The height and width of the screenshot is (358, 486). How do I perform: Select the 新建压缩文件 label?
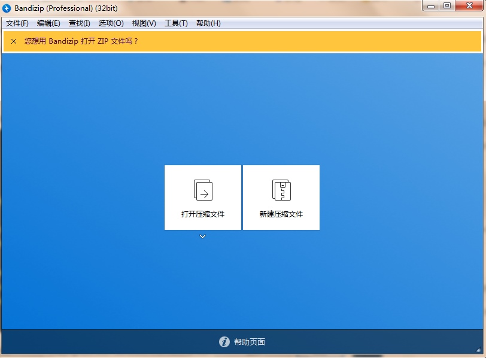[281, 214]
